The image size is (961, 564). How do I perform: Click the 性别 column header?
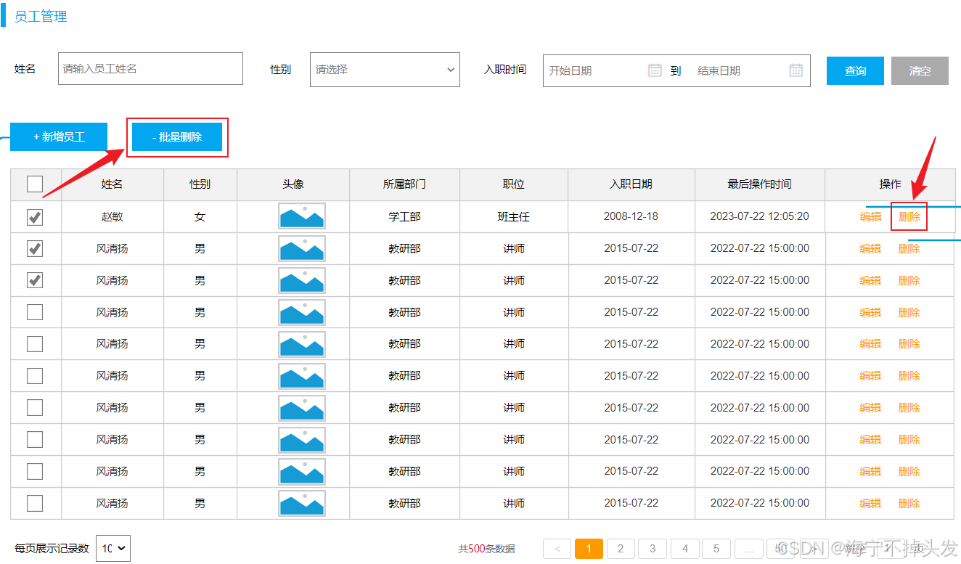pyautogui.click(x=200, y=184)
